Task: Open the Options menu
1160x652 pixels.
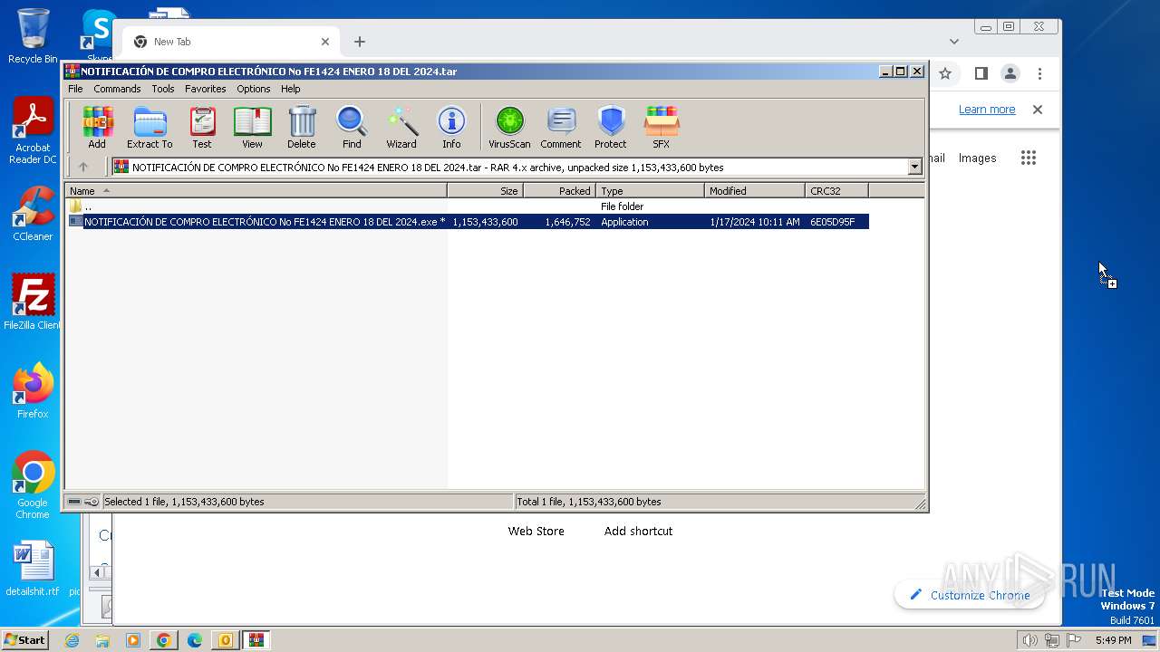Action: 254,89
